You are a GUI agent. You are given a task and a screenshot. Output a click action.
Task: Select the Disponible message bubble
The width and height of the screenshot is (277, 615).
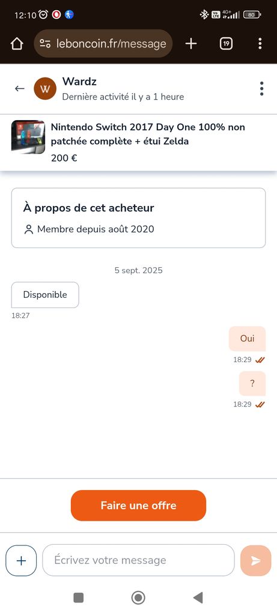coord(45,295)
